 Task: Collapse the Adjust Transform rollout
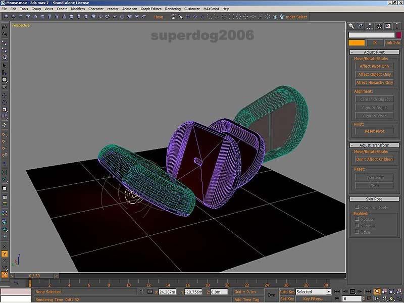pyautogui.click(x=374, y=145)
